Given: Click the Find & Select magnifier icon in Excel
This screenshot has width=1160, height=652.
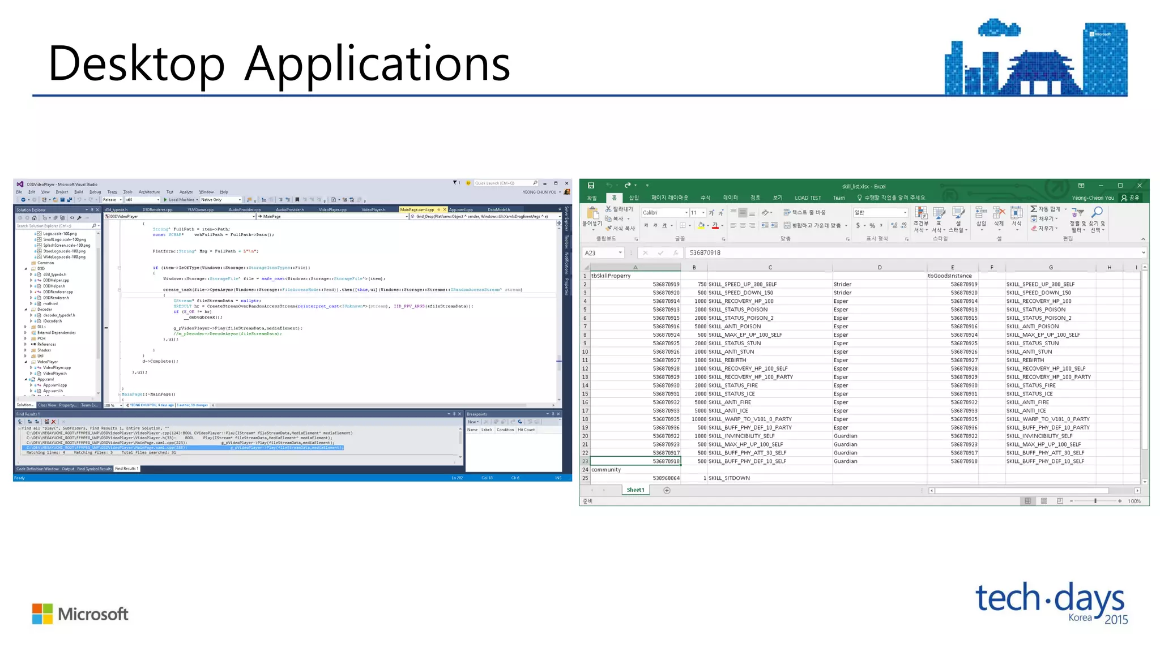Looking at the screenshot, I should (x=1097, y=212).
